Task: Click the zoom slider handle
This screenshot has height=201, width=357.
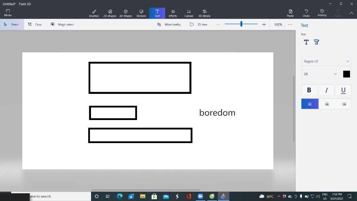Action: 241,24
